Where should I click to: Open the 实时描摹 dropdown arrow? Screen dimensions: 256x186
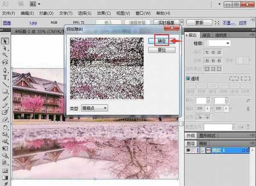tap(181, 23)
